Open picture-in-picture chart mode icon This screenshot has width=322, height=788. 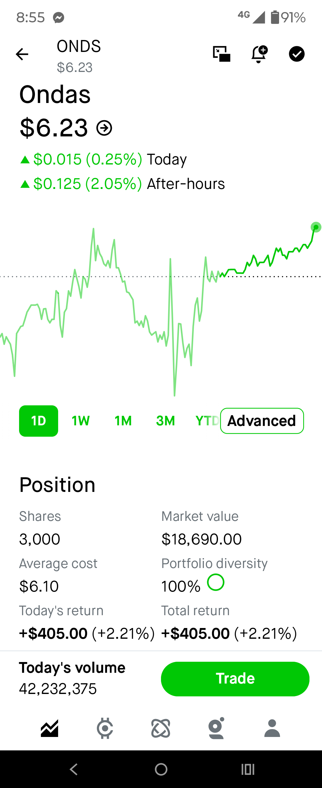click(222, 54)
